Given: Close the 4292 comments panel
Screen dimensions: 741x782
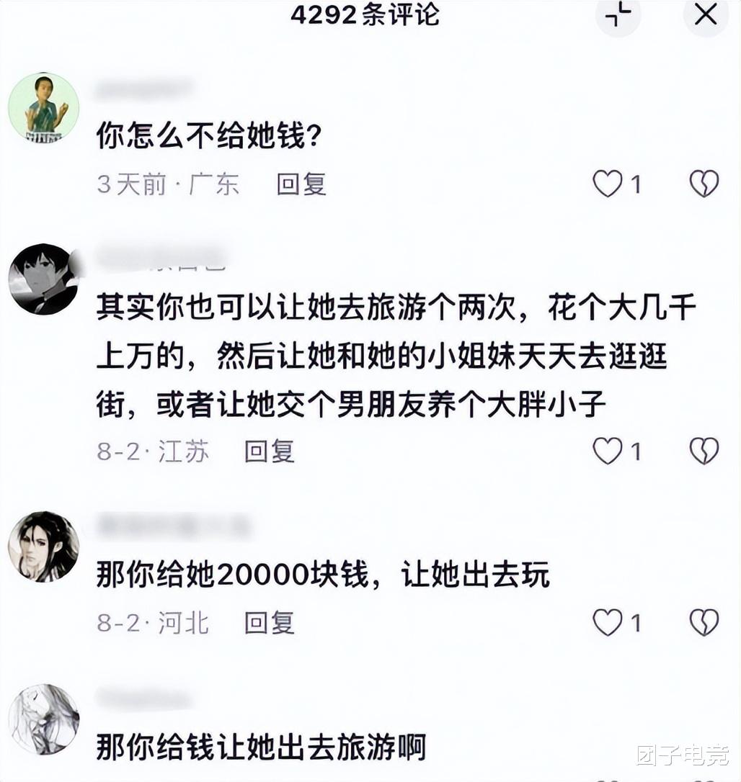Looking at the screenshot, I should point(706,14).
